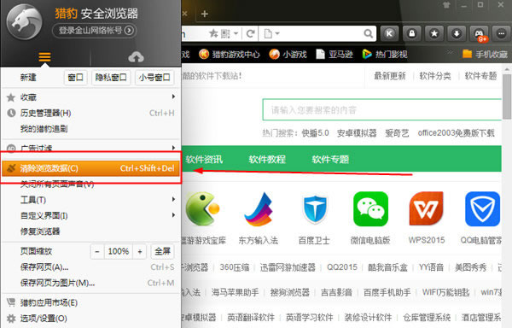This screenshot has width=512, height=328.
Task: Decrease page zoom with minus button
Action: (x=97, y=251)
